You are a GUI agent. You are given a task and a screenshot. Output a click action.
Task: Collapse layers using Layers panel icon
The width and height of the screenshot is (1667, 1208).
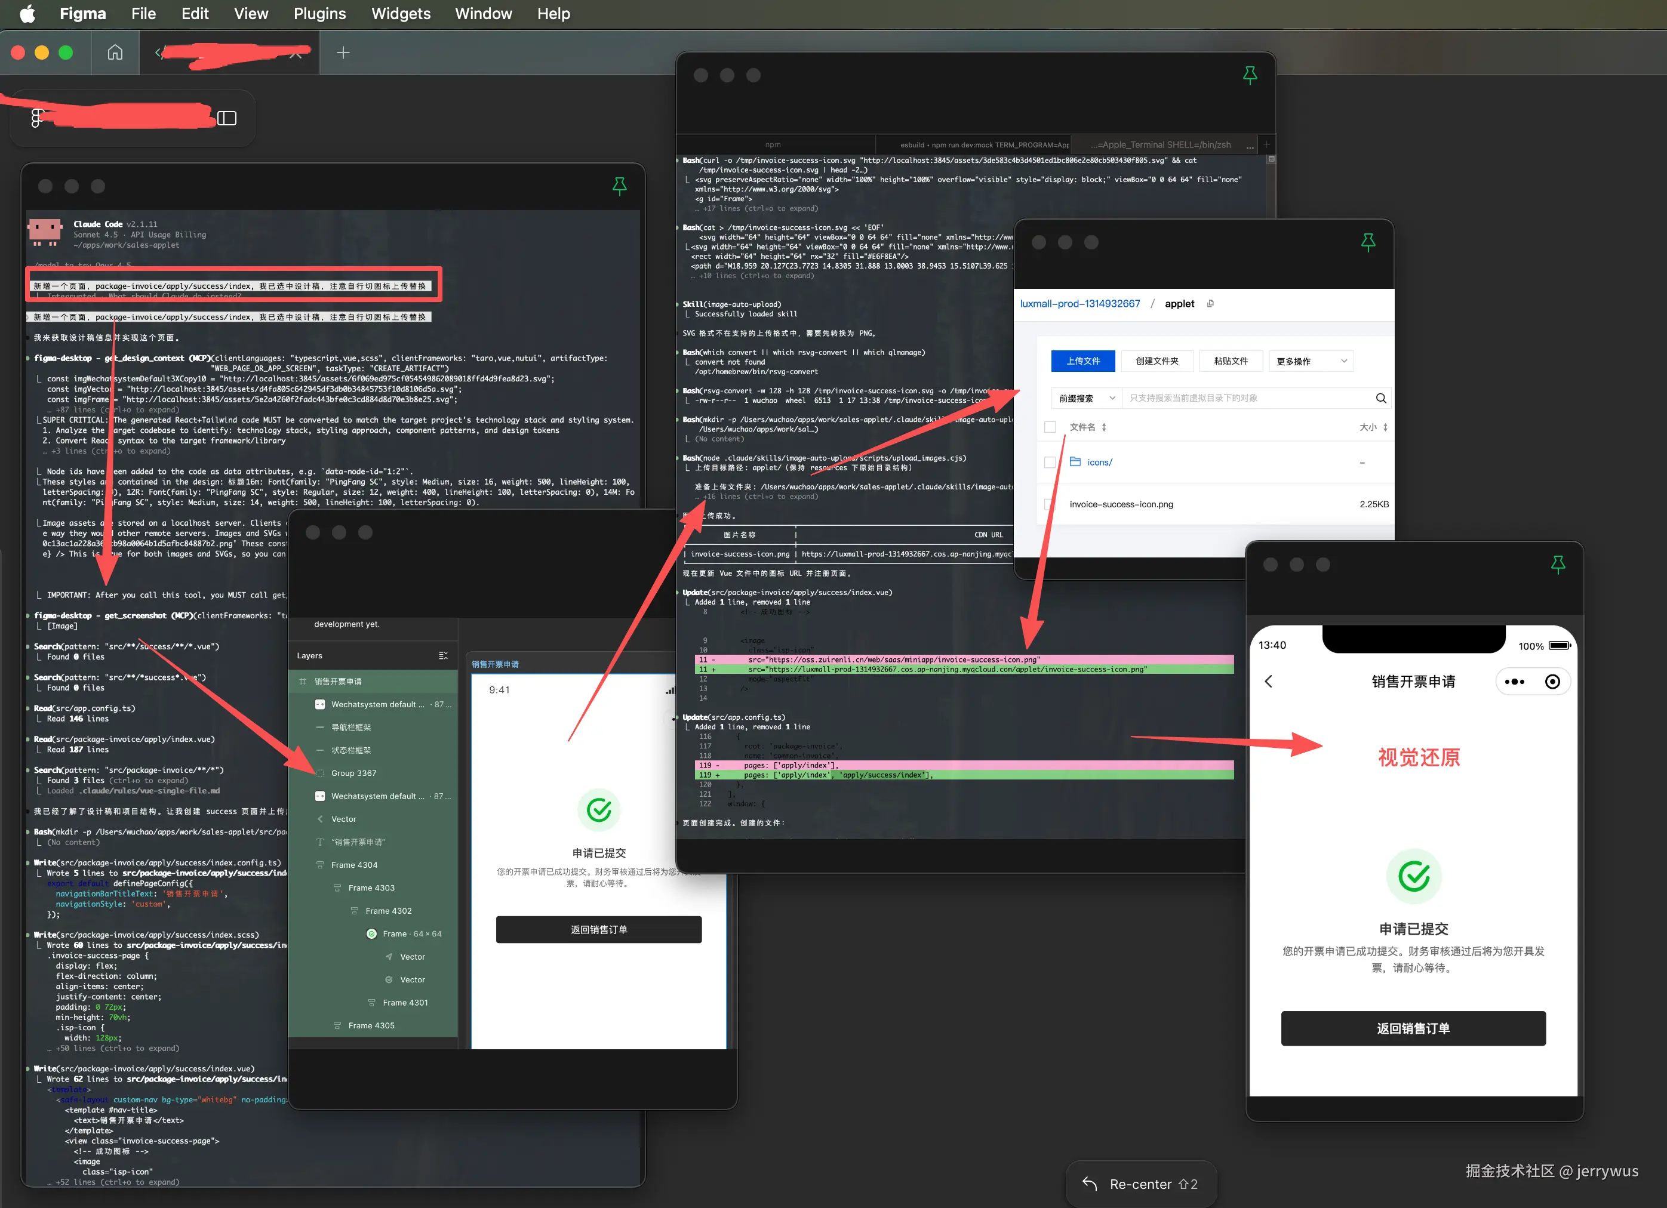pyautogui.click(x=442, y=655)
